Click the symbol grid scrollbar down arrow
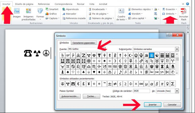Image resolution: width=195 pixels, height=113 pixels. click(x=177, y=73)
